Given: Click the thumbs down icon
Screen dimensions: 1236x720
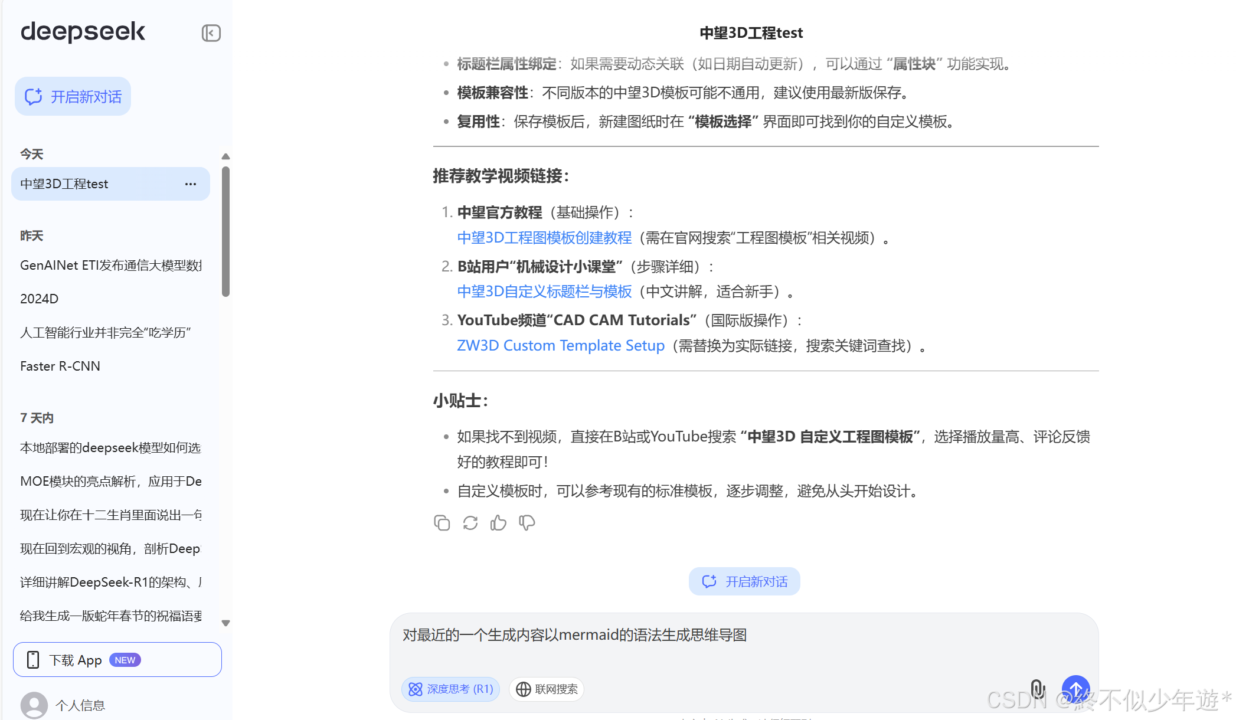Looking at the screenshot, I should (527, 523).
